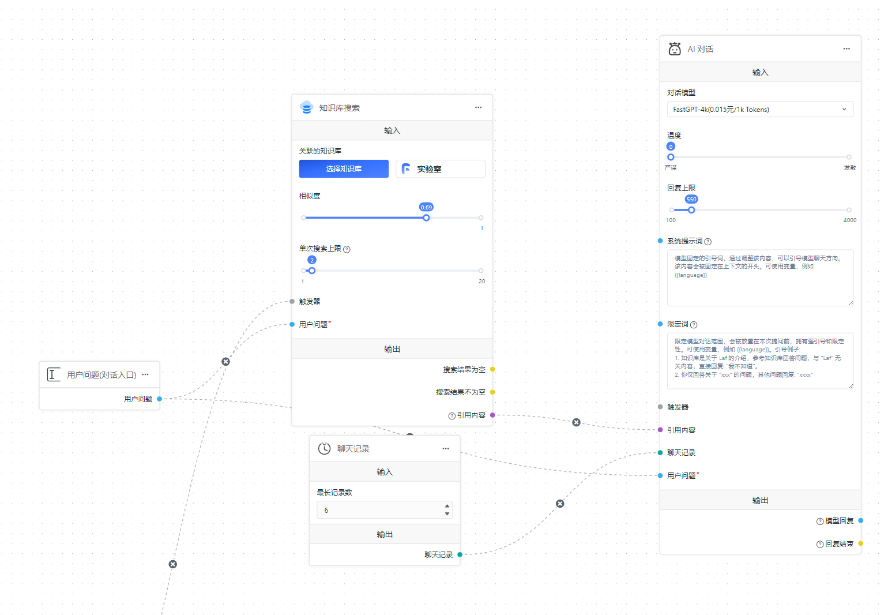Open the 知识库搜索 node's three-dot menu

click(478, 108)
